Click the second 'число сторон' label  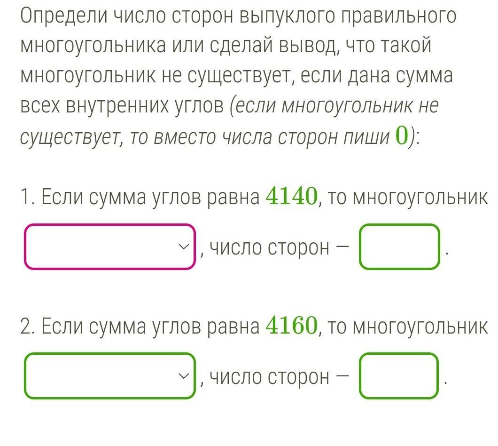[x=270, y=376]
